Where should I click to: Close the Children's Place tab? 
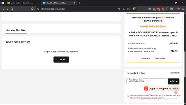click(x=74, y=3)
